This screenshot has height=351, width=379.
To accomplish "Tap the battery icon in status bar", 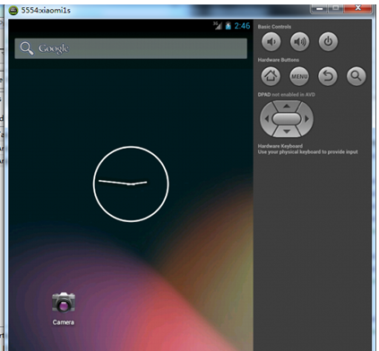I will point(228,26).
